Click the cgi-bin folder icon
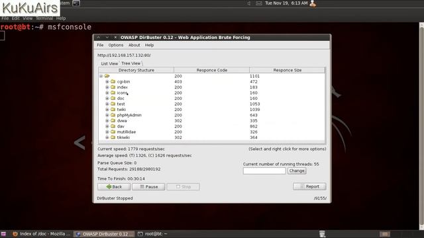Screen dimensions: 424x238 [113, 81]
